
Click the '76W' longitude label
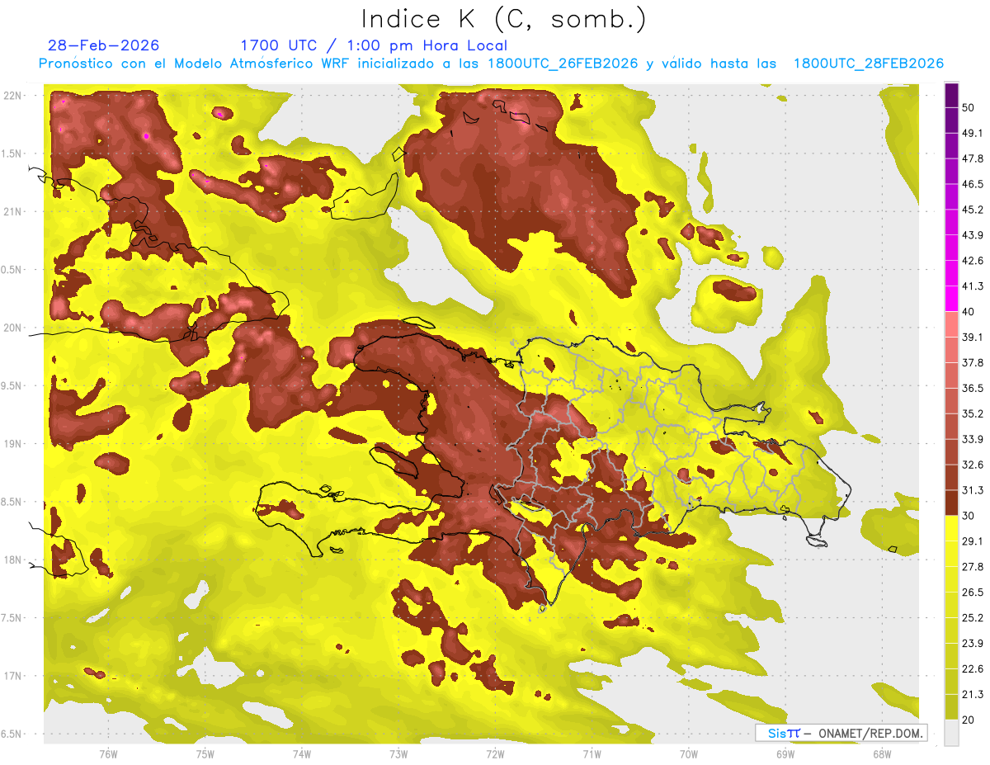pyautogui.click(x=108, y=753)
